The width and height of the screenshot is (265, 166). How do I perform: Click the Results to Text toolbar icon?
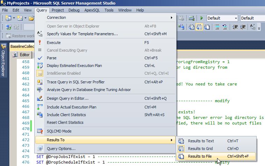point(191,27)
